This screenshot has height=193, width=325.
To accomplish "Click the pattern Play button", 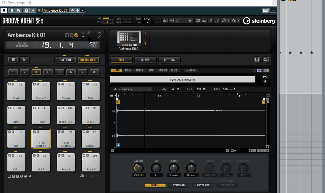I will [24, 60].
